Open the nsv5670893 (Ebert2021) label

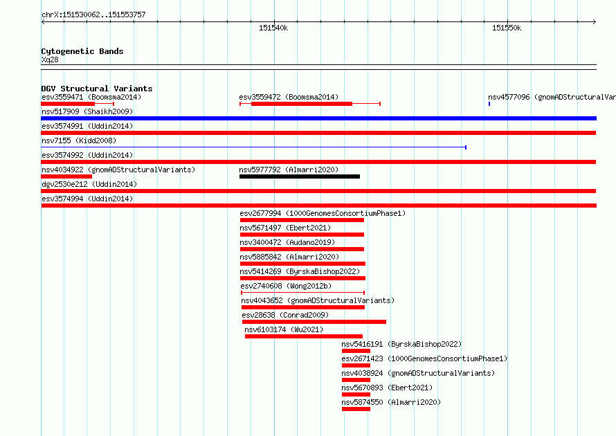(x=387, y=388)
